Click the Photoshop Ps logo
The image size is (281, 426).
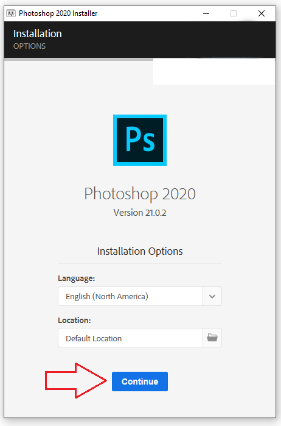[x=140, y=140]
